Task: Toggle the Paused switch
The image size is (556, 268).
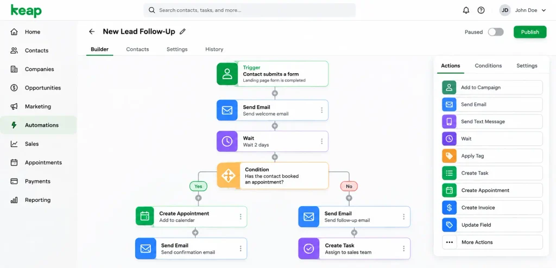Action: pos(496,32)
